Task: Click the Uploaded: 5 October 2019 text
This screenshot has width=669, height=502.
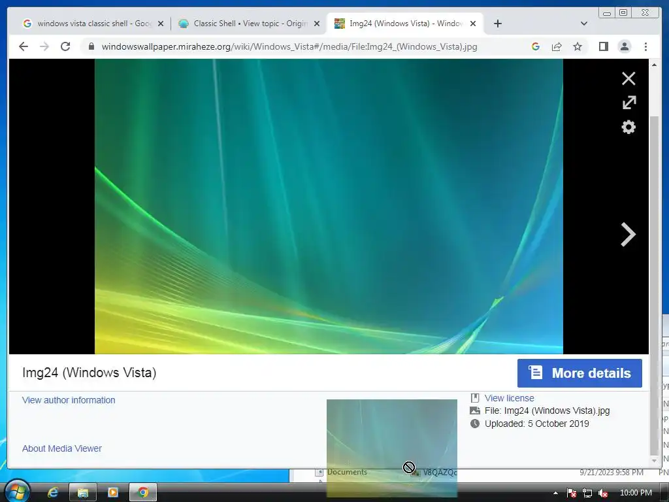Action: (537, 424)
